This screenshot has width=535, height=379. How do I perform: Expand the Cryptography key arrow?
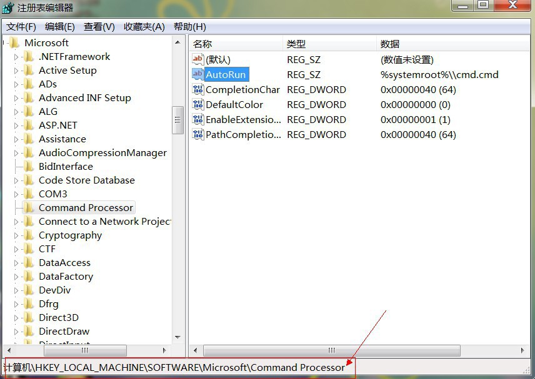(16, 235)
